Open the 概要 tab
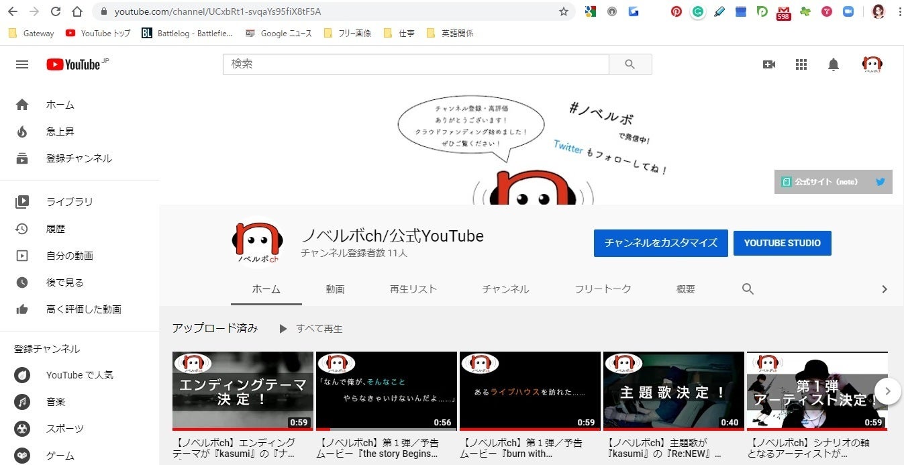Screen dimensions: 904x465 (685, 289)
